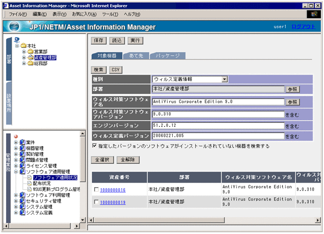Image resolution: width=324 pixels, height=234 pixels.
Task: Click the 参照 button next to 部署
Action: coord(292,89)
